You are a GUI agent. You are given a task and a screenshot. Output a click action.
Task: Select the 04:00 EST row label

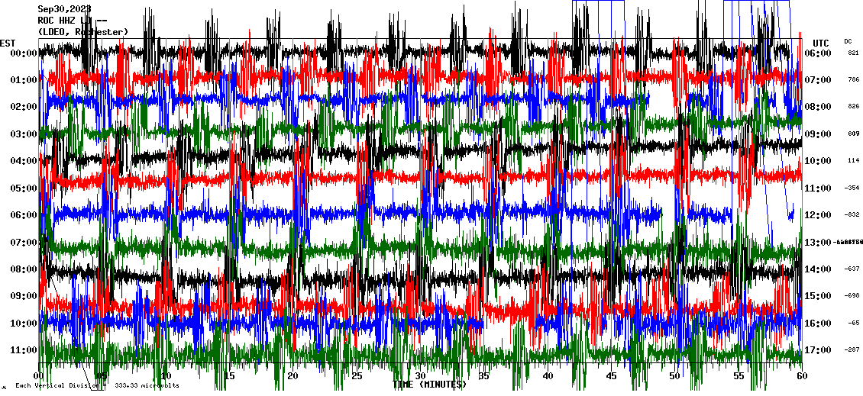coord(24,161)
